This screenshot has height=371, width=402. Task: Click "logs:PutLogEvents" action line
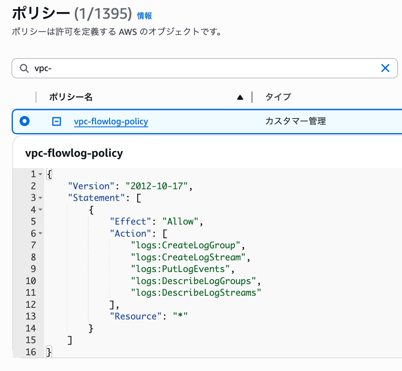[x=180, y=269]
